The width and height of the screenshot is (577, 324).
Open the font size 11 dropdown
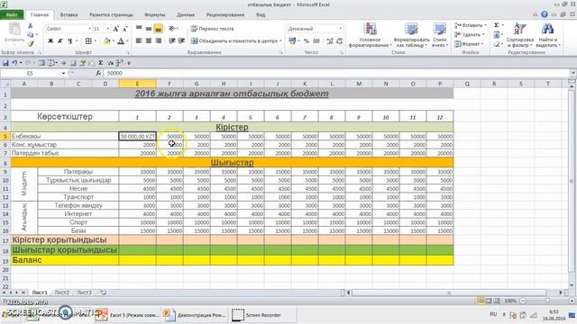(x=108, y=29)
